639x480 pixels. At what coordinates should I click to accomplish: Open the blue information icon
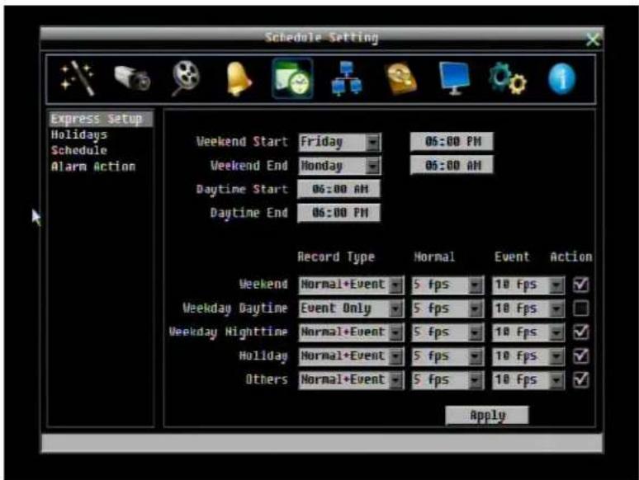561,78
